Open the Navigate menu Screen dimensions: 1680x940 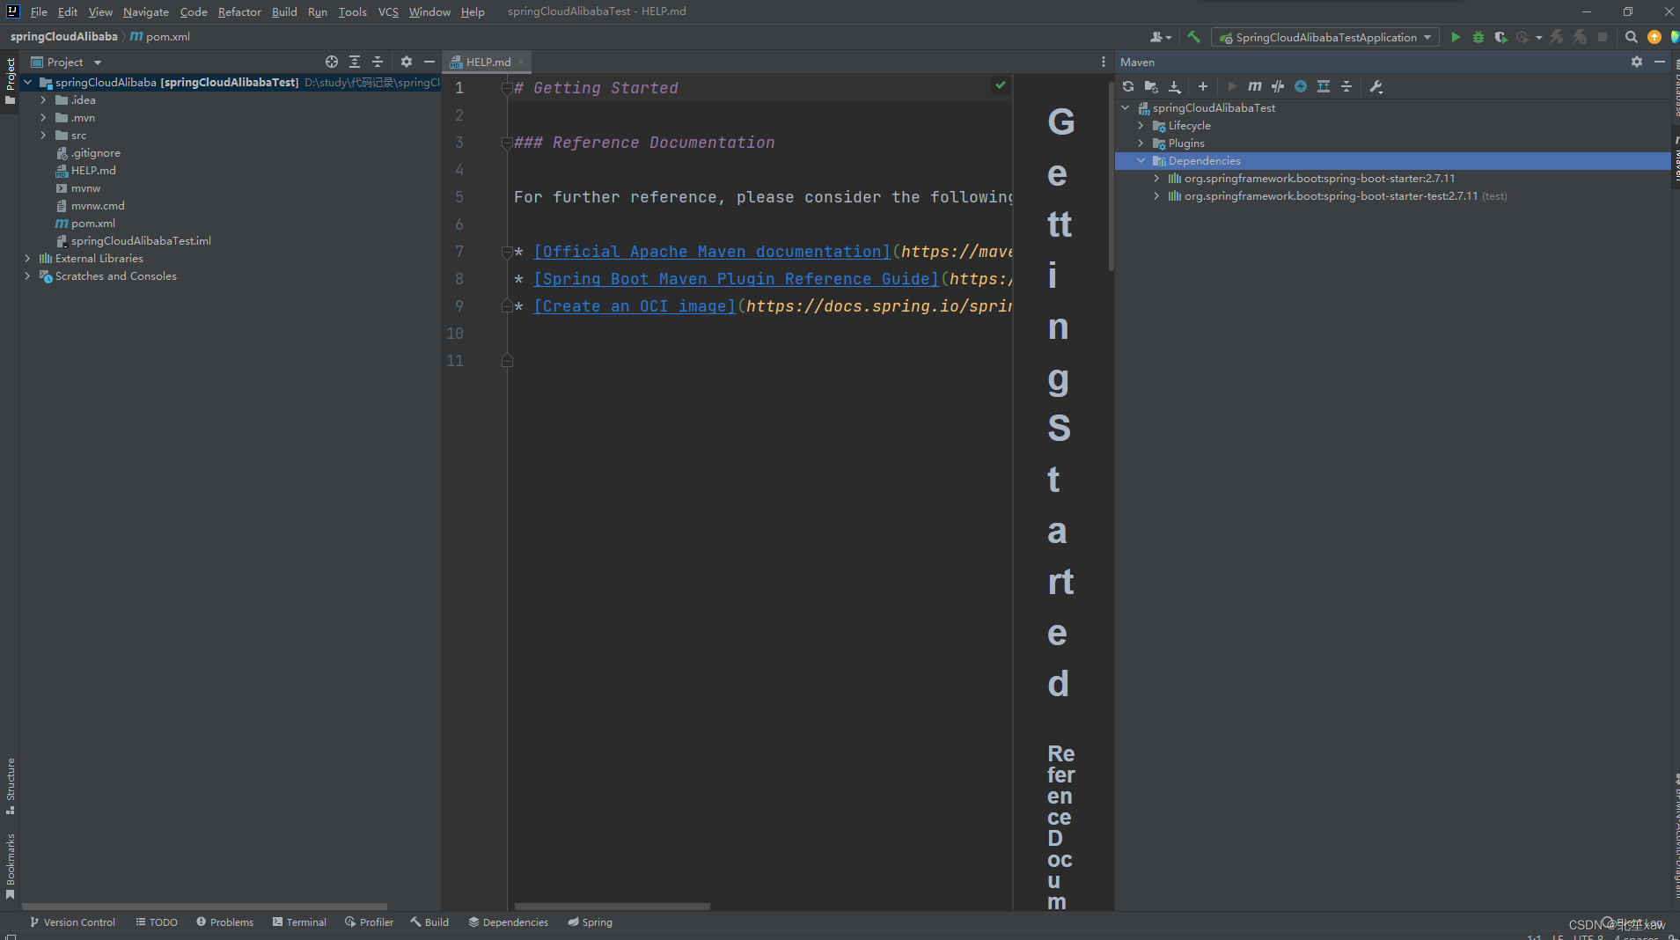coord(146,11)
